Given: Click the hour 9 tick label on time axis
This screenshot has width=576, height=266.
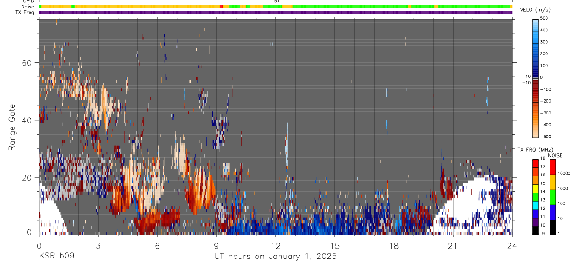Looking at the screenshot, I should pos(216,245).
